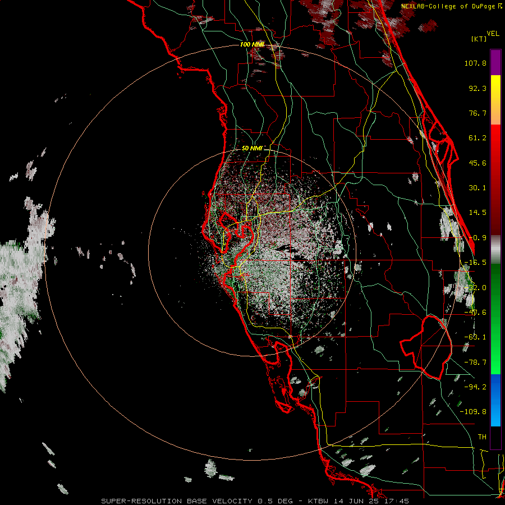The height and width of the screenshot is (505, 505).
Task: Select the 45.6 velocity scale value
Action: 478,163
